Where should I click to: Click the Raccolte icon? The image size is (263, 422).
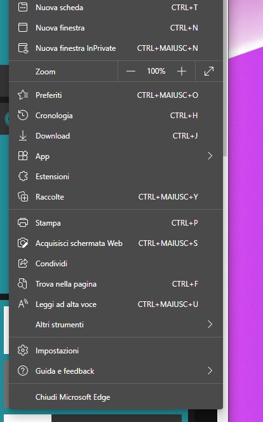pyautogui.click(x=23, y=197)
